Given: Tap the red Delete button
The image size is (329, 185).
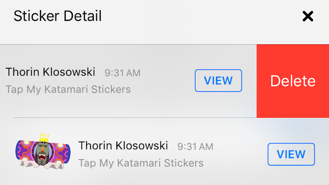Looking at the screenshot, I should (293, 81).
